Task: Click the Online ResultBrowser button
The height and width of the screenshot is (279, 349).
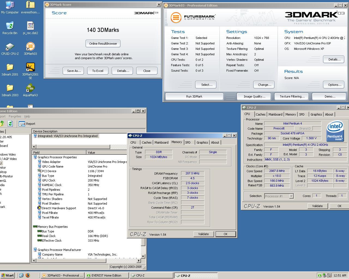Action: pos(103,44)
